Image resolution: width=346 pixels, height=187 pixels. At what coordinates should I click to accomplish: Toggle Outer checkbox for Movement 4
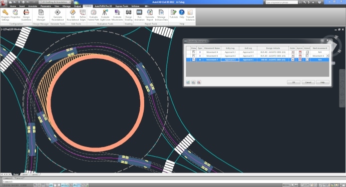click(293, 52)
